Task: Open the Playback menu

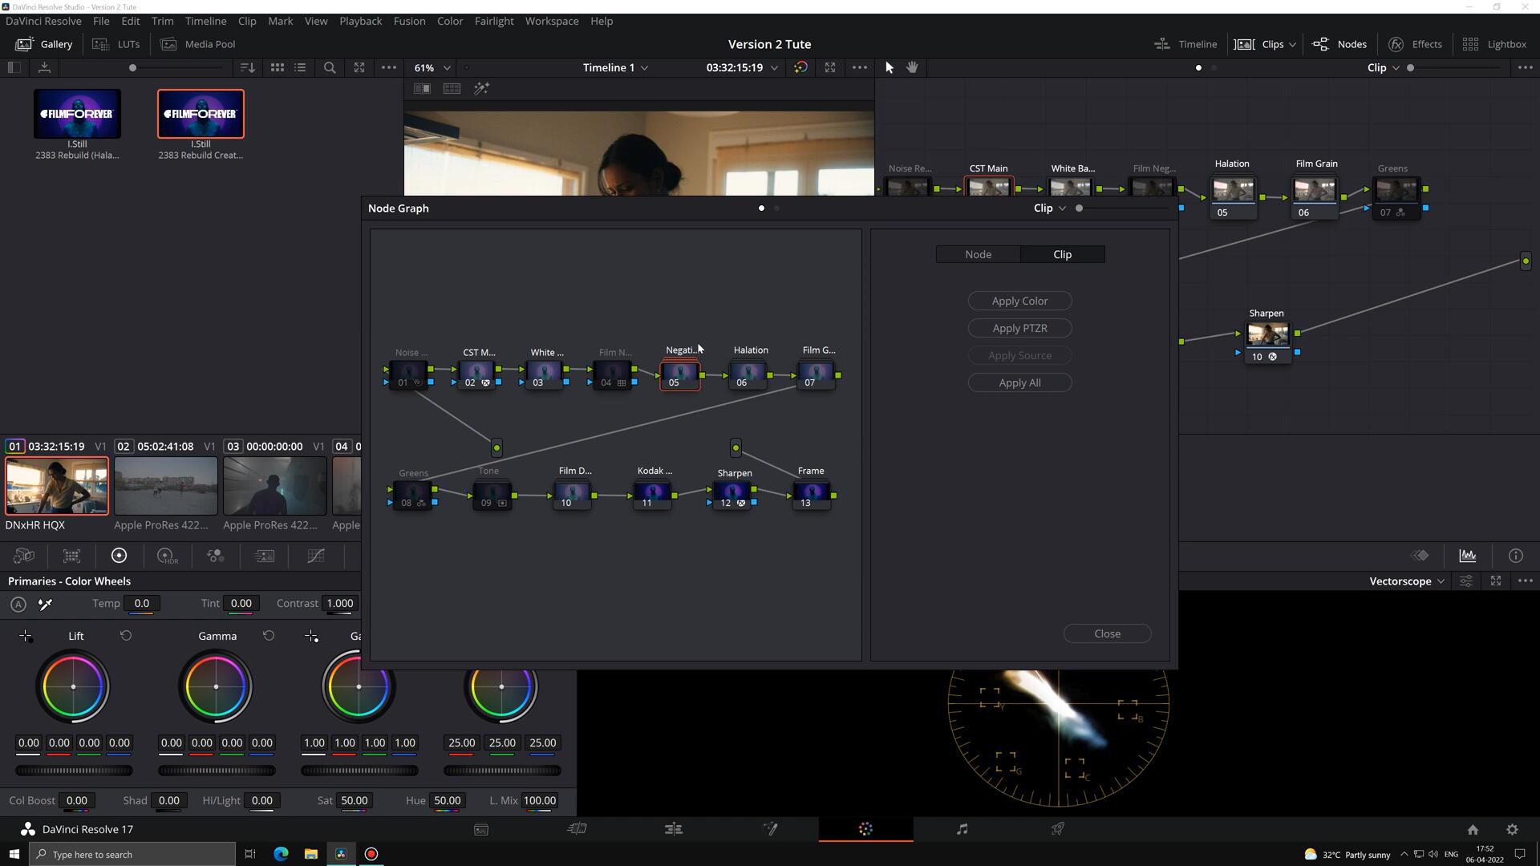Action: [x=360, y=21]
